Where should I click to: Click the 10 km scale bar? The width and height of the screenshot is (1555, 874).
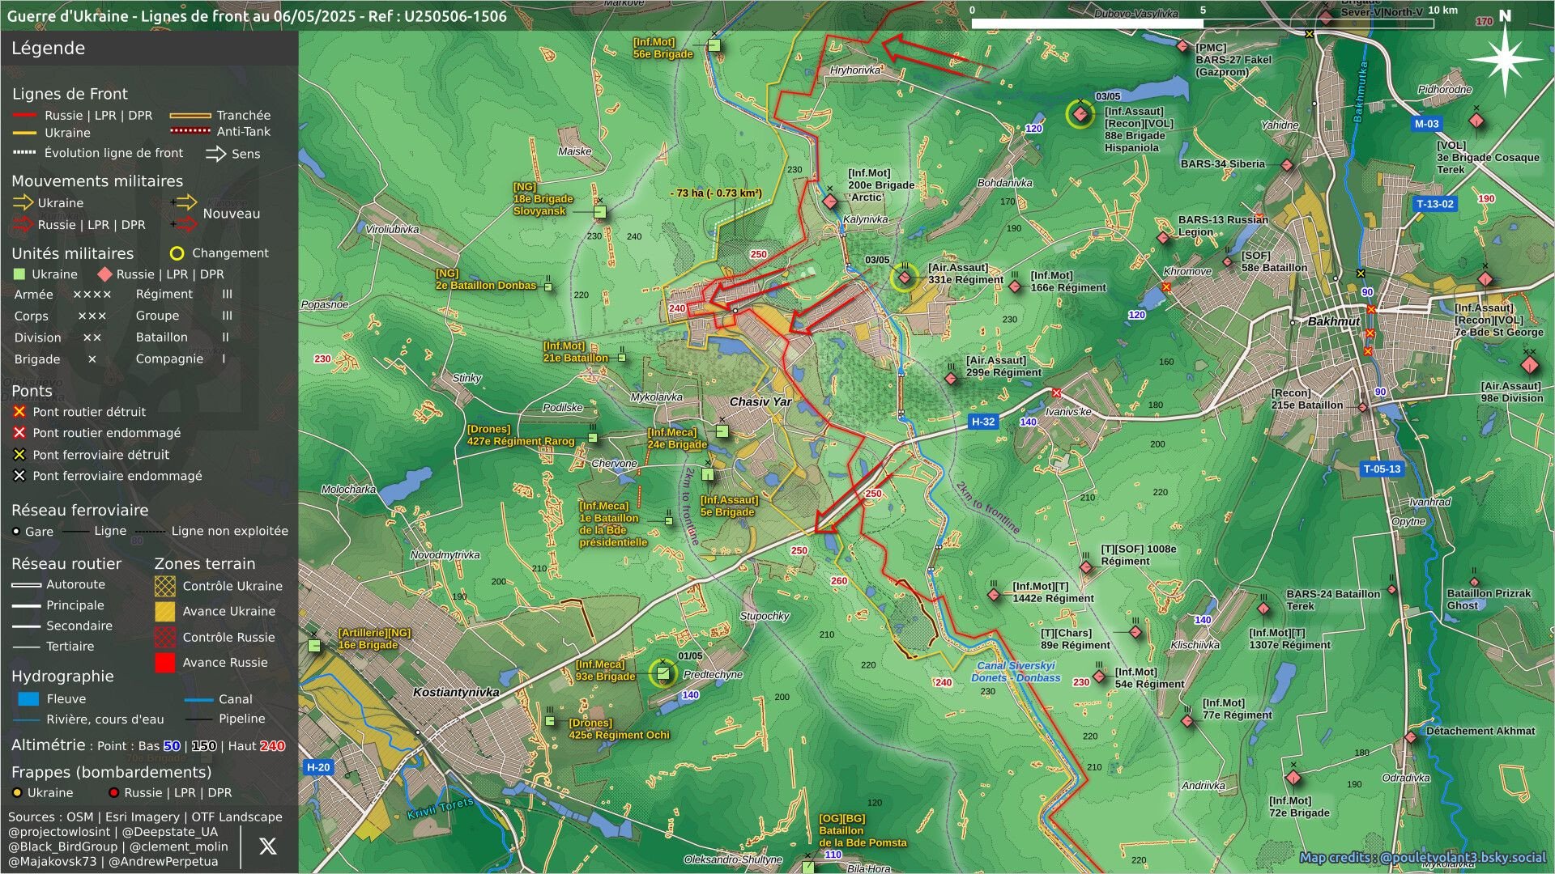1202,23
